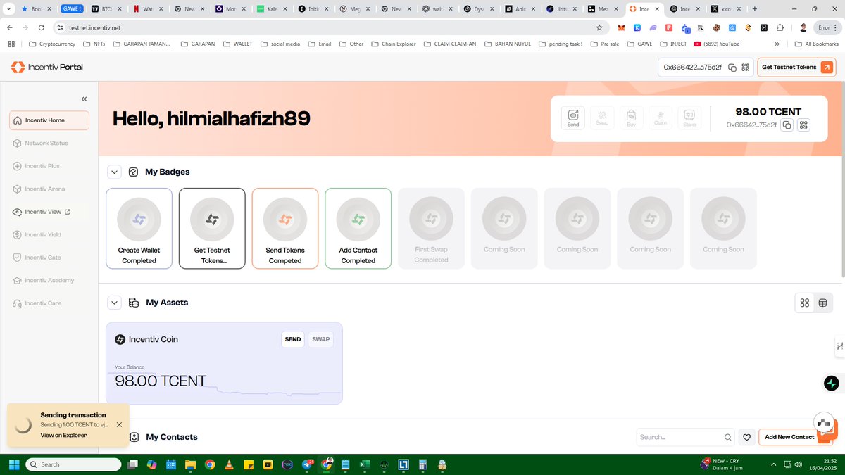Click the Swap action icon in balance card
Screen dimensions: 845x475
click(x=602, y=118)
